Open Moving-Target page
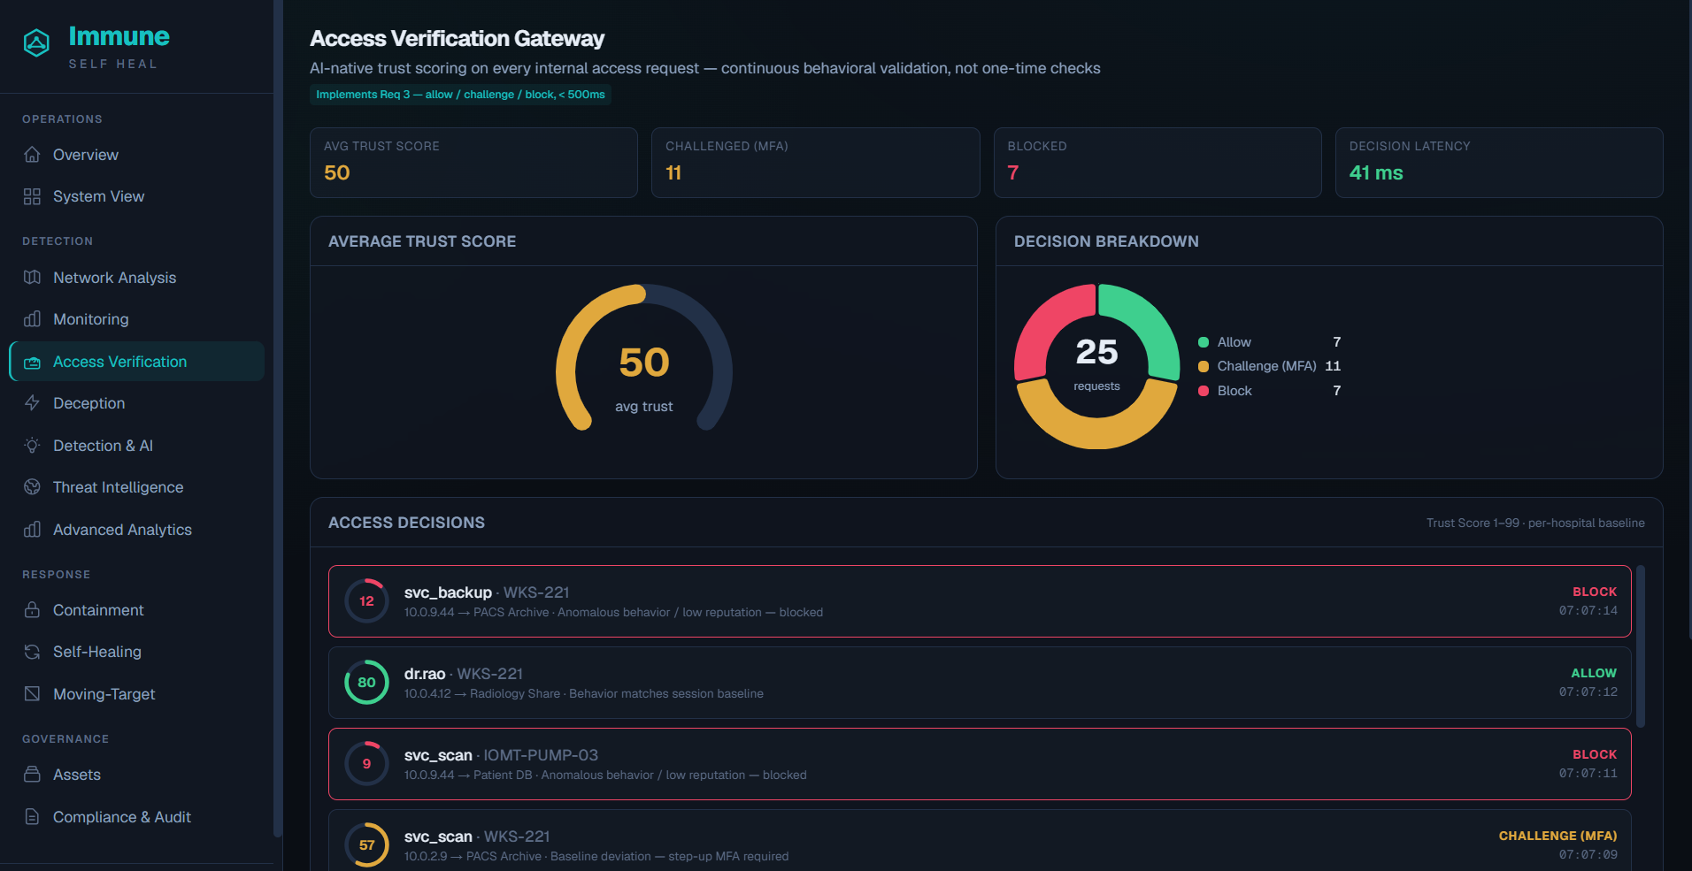1692x871 pixels. point(136,694)
